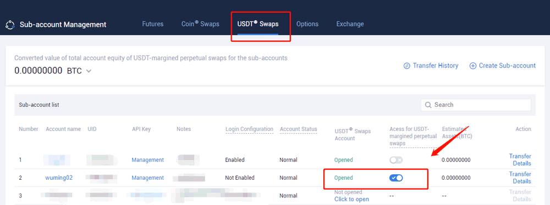This screenshot has width=550, height=205.
Task: Open API Key Management for wuming02
Action: (147, 178)
